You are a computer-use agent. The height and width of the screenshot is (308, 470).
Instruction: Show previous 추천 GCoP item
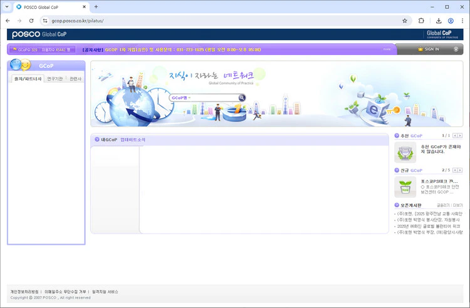(x=455, y=136)
